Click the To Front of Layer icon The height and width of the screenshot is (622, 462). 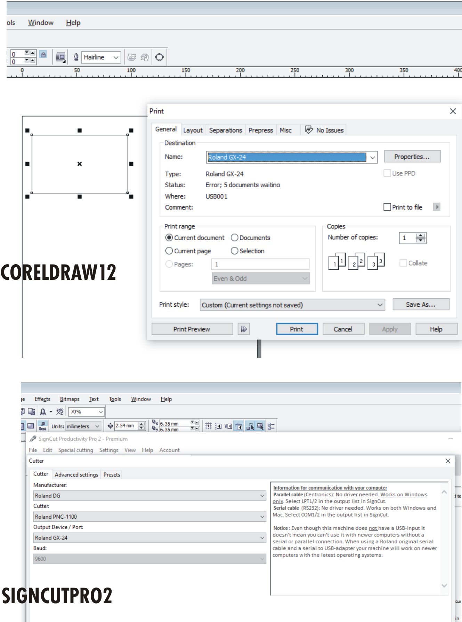click(132, 57)
